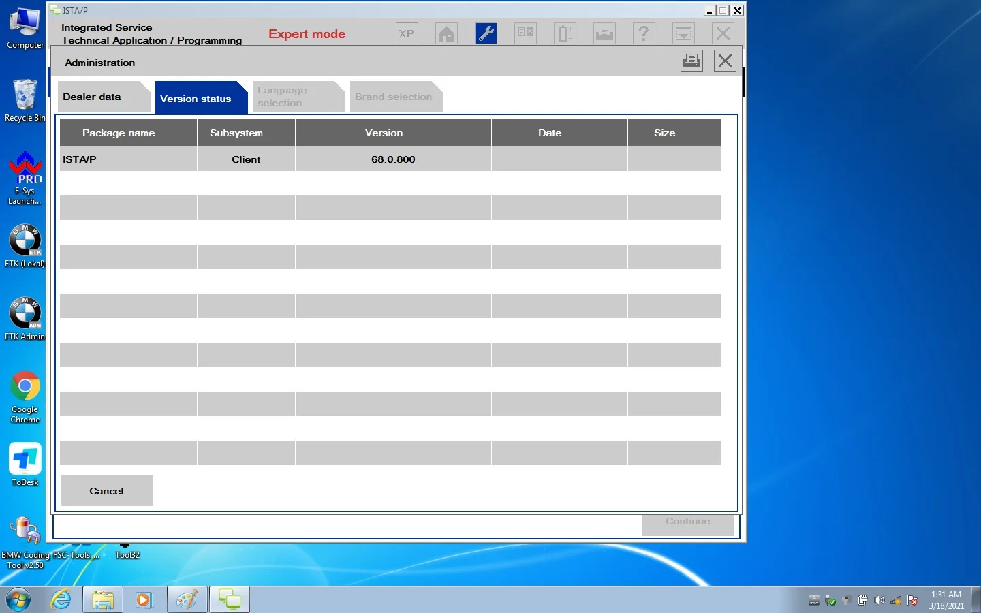981x613 pixels.
Task: Maximize the ISTA/P window
Action: 723,10
